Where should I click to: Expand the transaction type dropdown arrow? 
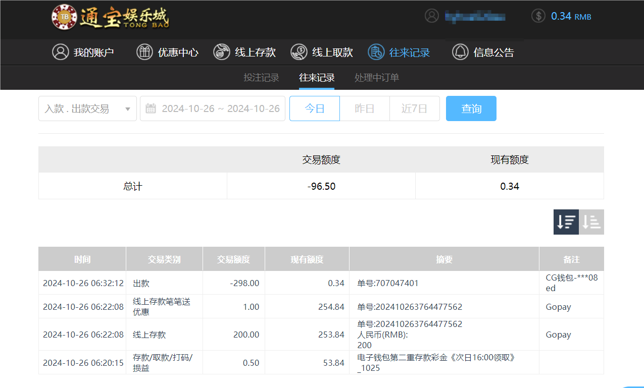[x=128, y=108]
